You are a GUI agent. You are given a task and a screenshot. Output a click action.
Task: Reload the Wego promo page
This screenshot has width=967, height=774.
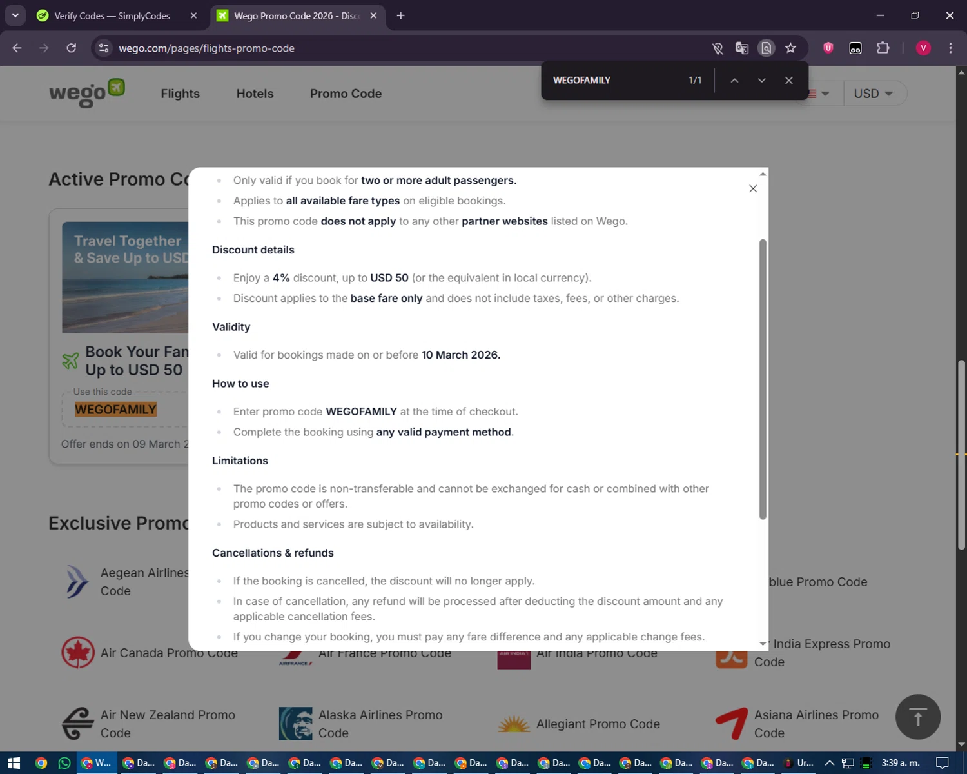click(71, 48)
